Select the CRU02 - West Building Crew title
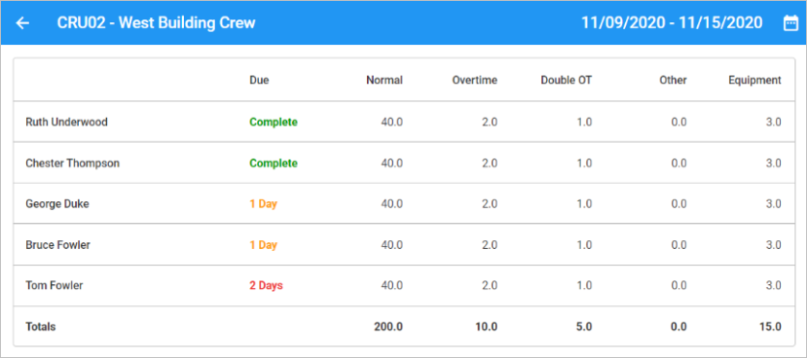Viewport: 807px width, 358px height. pyautogui.click(x=156, y=23)
